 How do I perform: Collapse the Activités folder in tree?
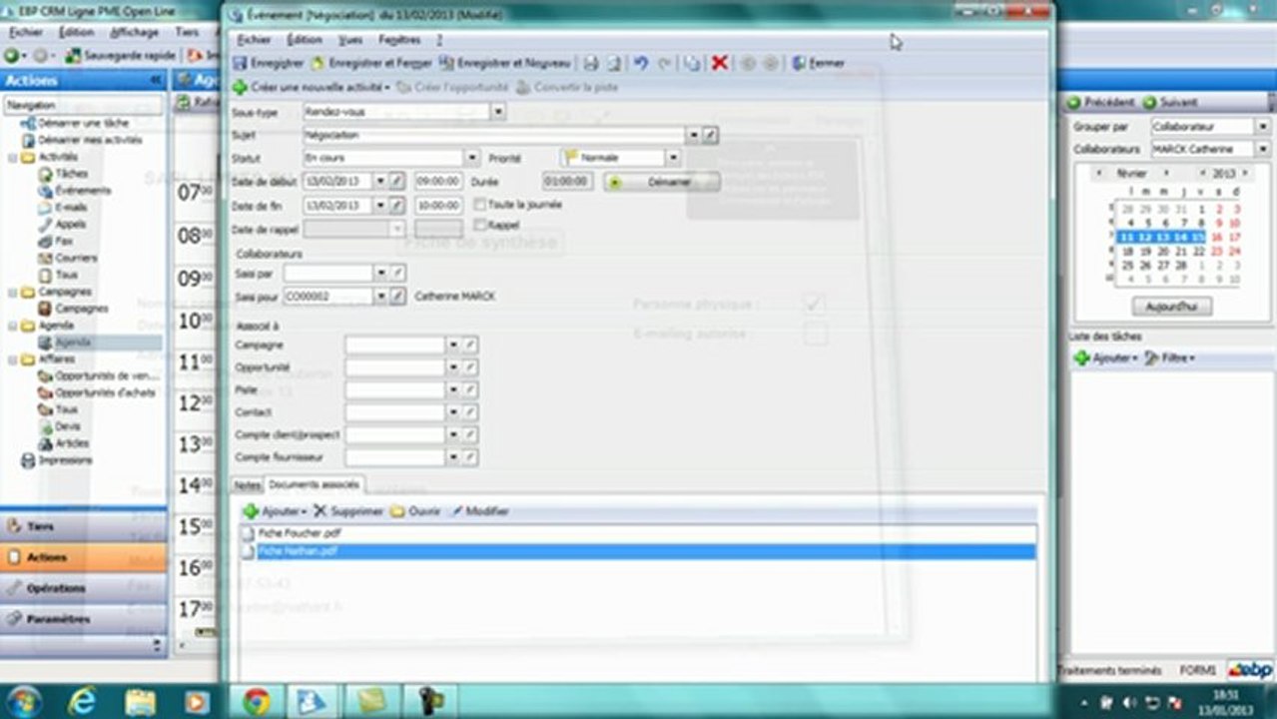coord(12,158)
